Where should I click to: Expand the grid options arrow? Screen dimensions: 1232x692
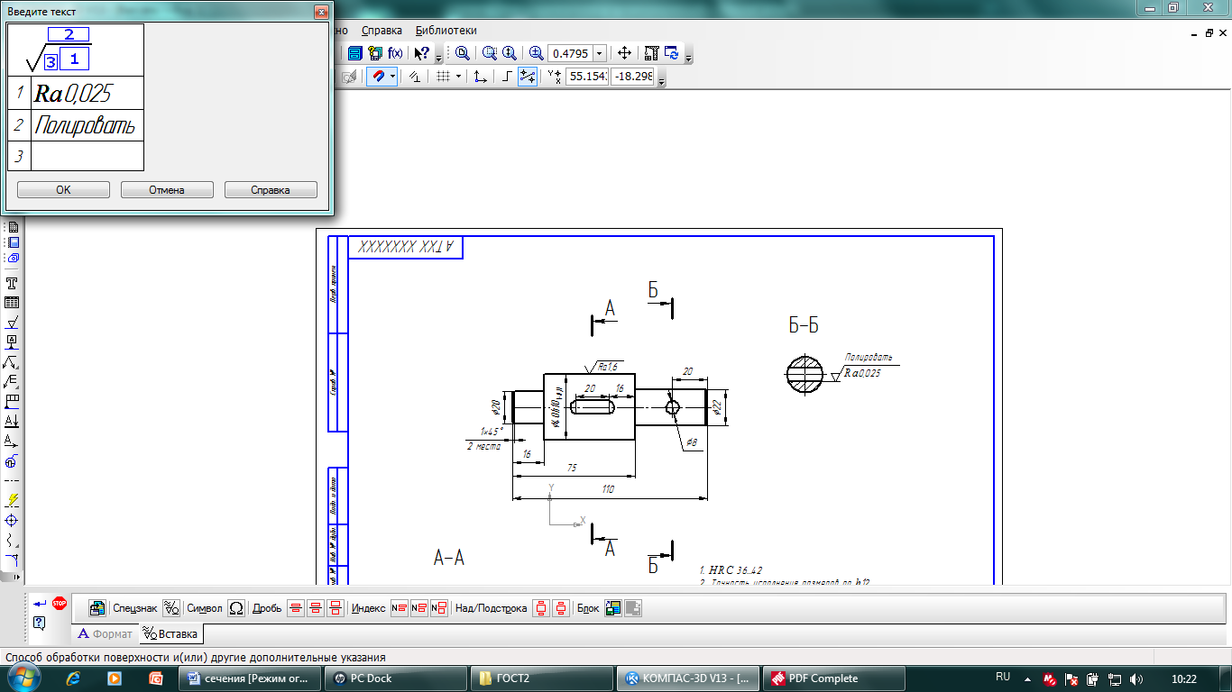point(458,77)
